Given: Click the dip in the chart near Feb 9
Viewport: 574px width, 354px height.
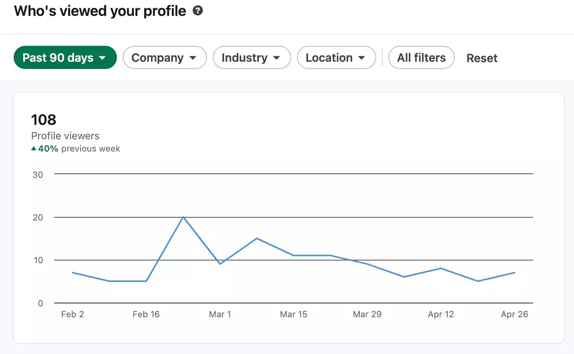Looking at the screenshot, I should tap(109, 280).
